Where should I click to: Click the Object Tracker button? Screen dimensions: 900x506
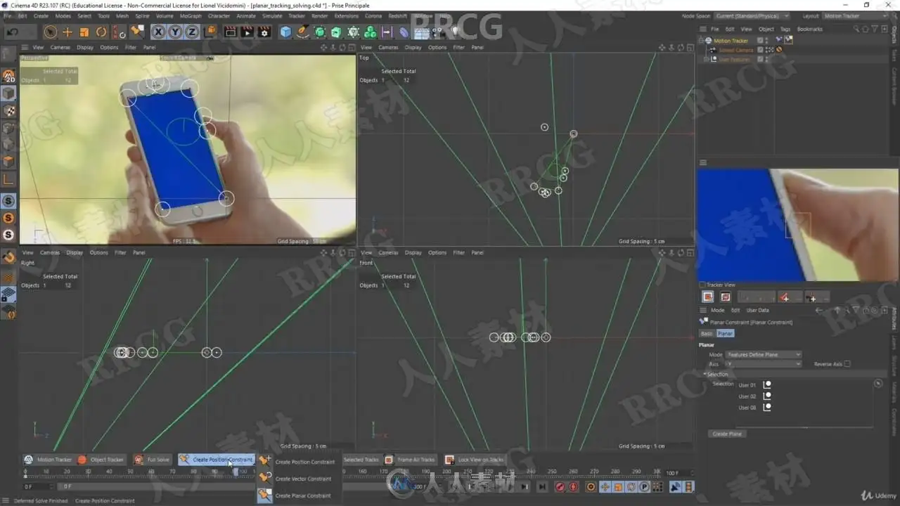point(101,460)
